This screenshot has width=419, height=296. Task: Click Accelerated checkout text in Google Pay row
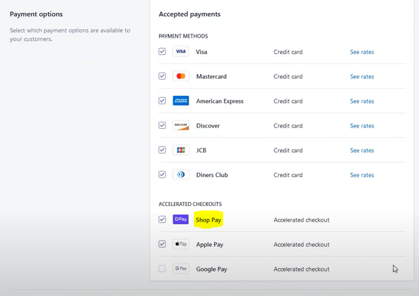[x=302, y=269]
